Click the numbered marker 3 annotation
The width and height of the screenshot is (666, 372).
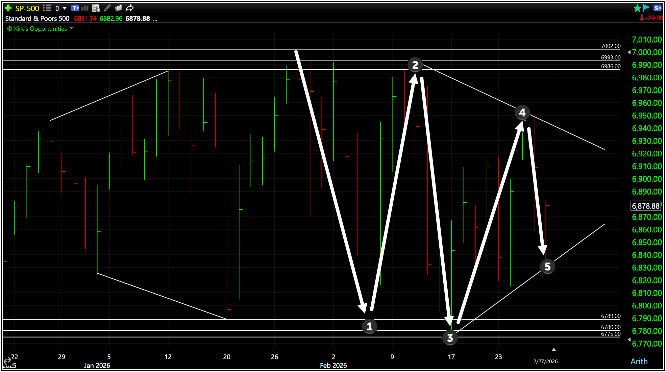click(x=450, y=338)
